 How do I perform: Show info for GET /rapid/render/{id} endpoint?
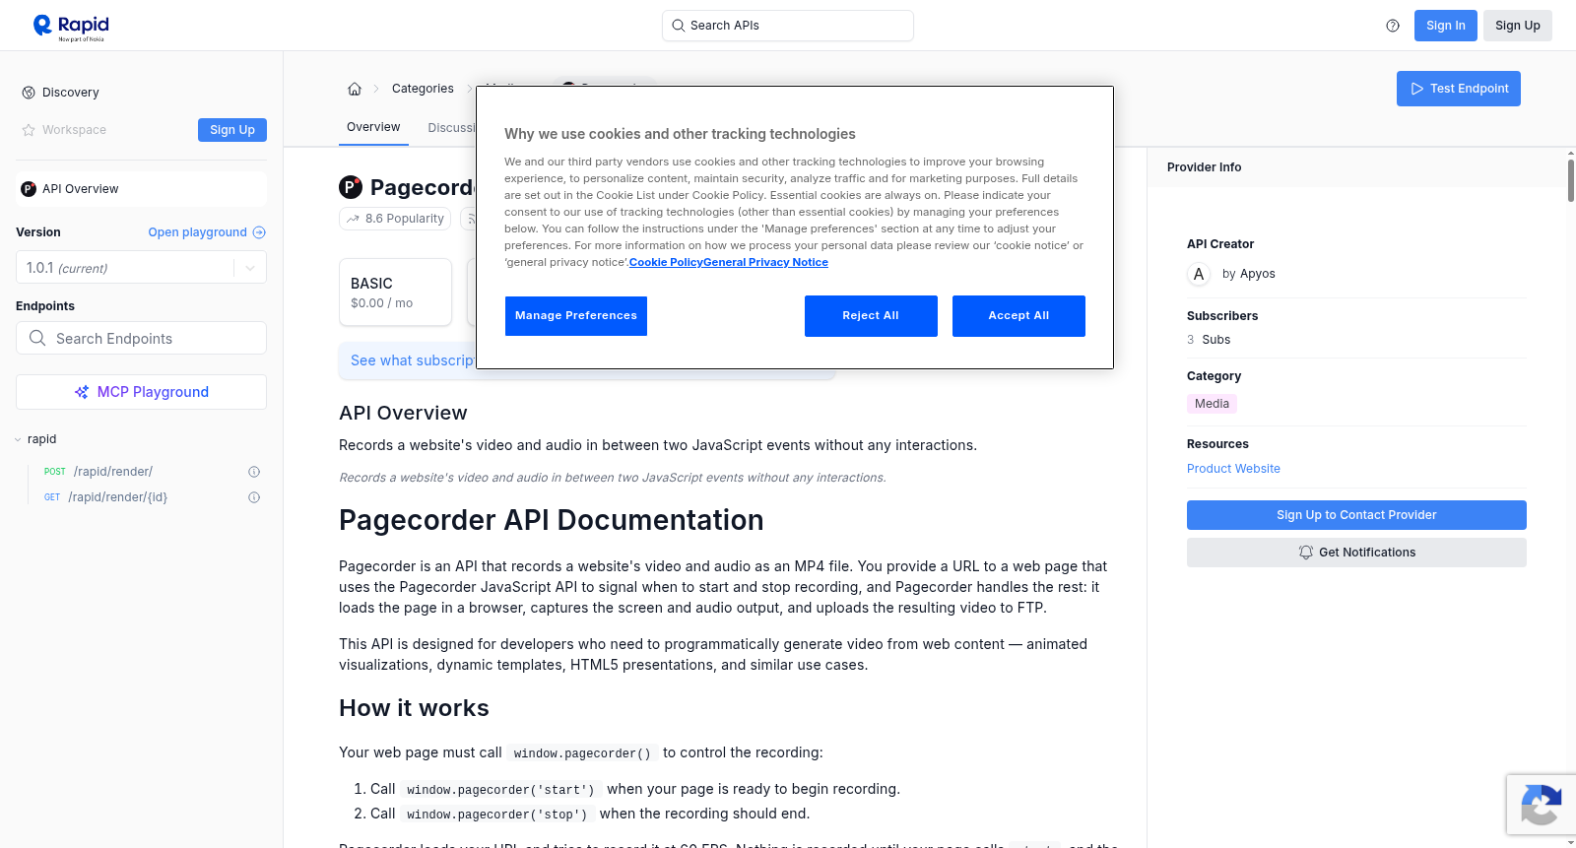point(254,497)
